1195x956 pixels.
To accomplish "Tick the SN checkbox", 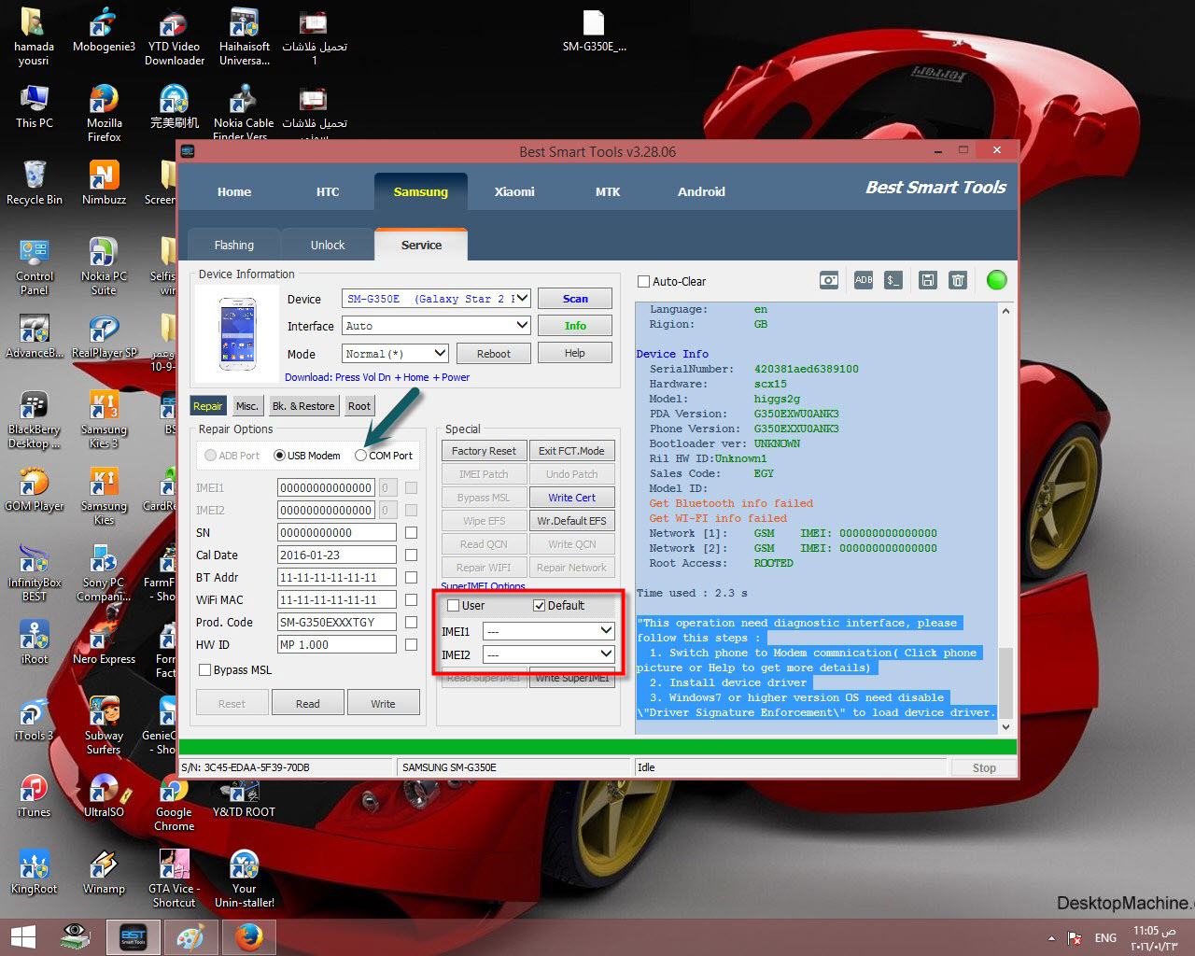I will click(411, 532).
